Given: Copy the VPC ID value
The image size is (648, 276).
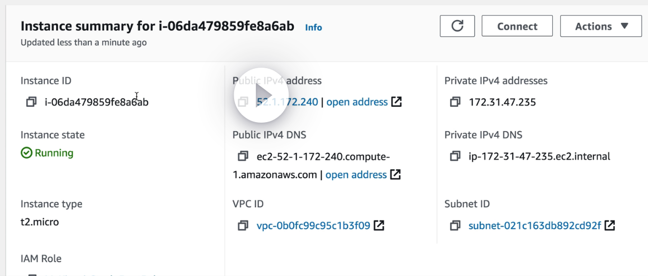Looking at the screenshot, I should coord(243,226).
